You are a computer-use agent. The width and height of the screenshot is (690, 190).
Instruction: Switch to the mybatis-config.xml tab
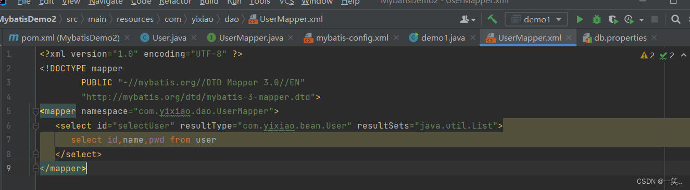352,37
